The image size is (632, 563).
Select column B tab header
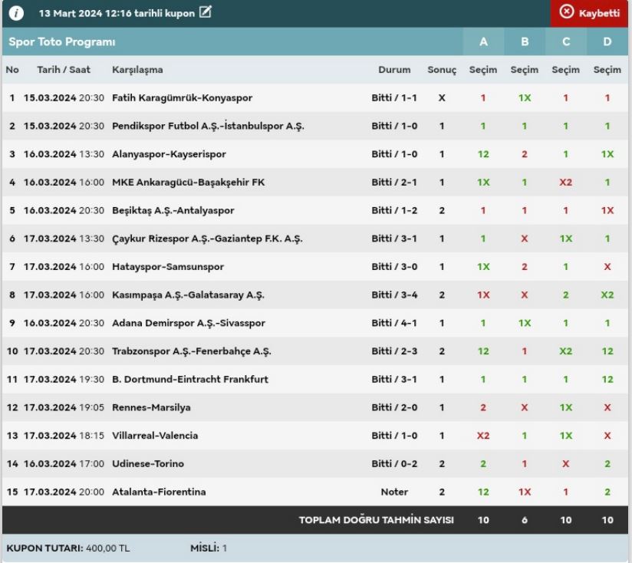[x=525, y=41]
